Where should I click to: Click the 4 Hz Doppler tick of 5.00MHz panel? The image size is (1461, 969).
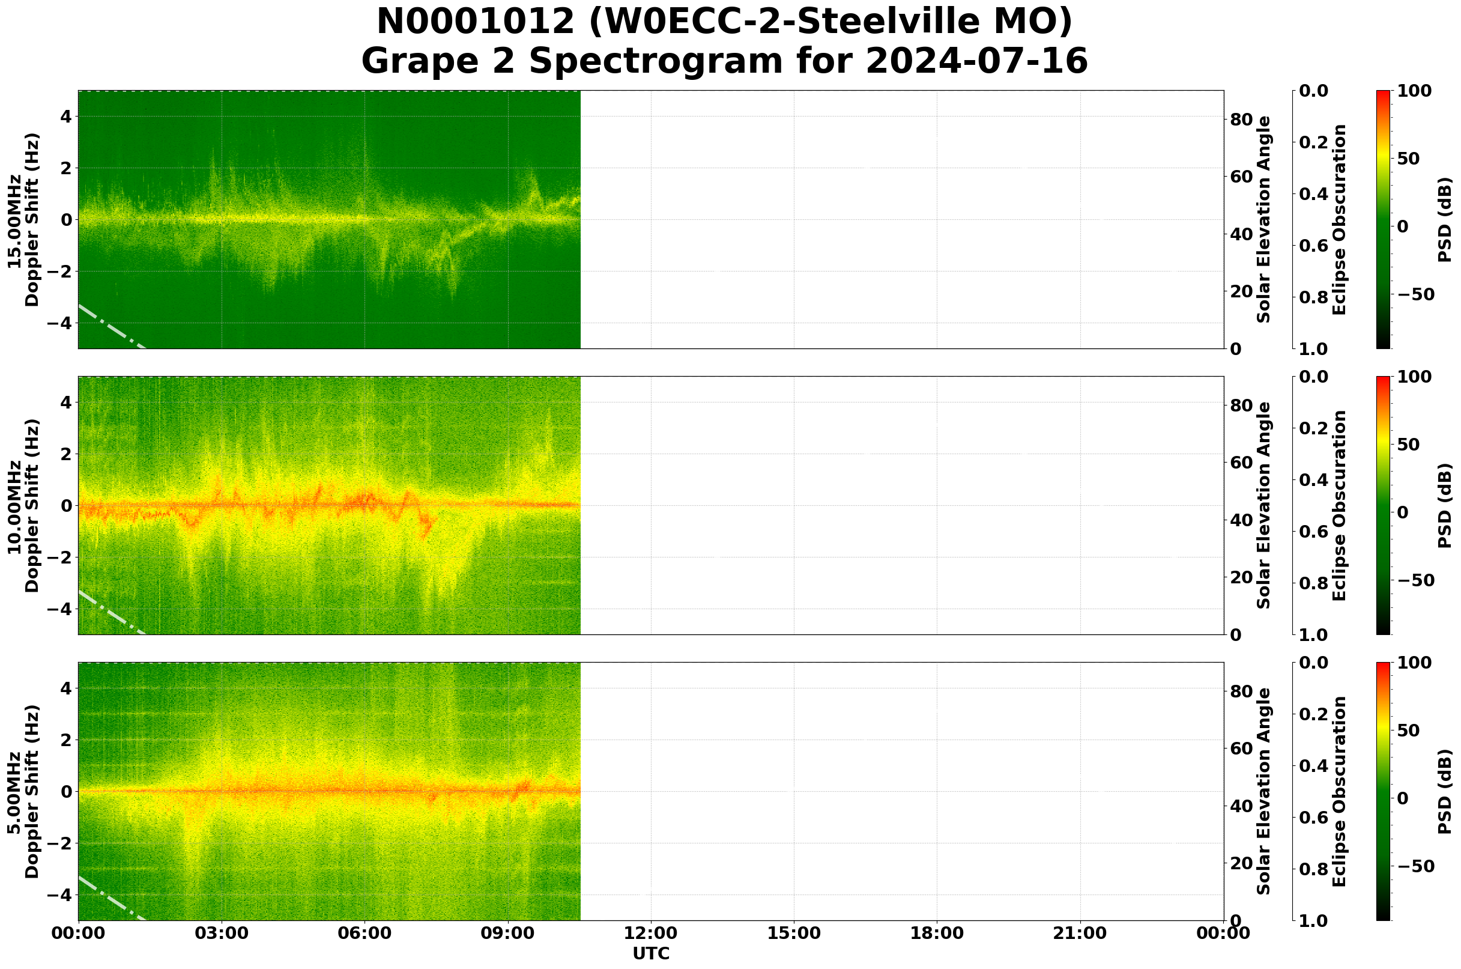(65, 688)
